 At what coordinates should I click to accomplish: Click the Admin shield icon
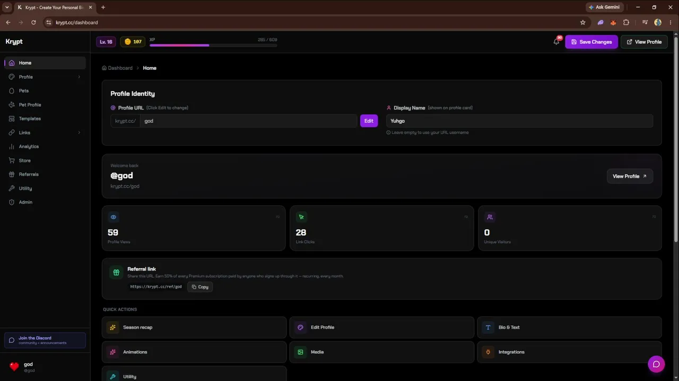[12, 202]
